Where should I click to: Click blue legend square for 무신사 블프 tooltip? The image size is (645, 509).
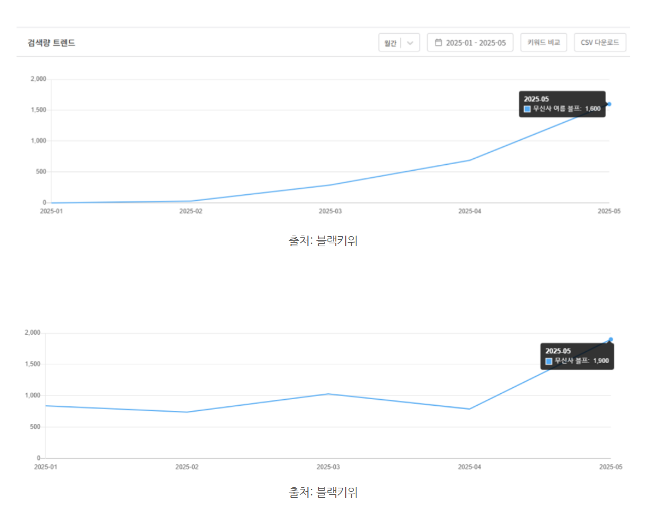(x=549, y=361)
